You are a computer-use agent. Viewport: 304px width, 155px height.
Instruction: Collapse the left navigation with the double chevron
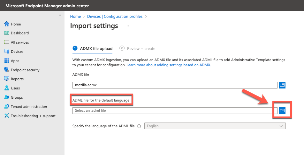[x=60, y=15]
